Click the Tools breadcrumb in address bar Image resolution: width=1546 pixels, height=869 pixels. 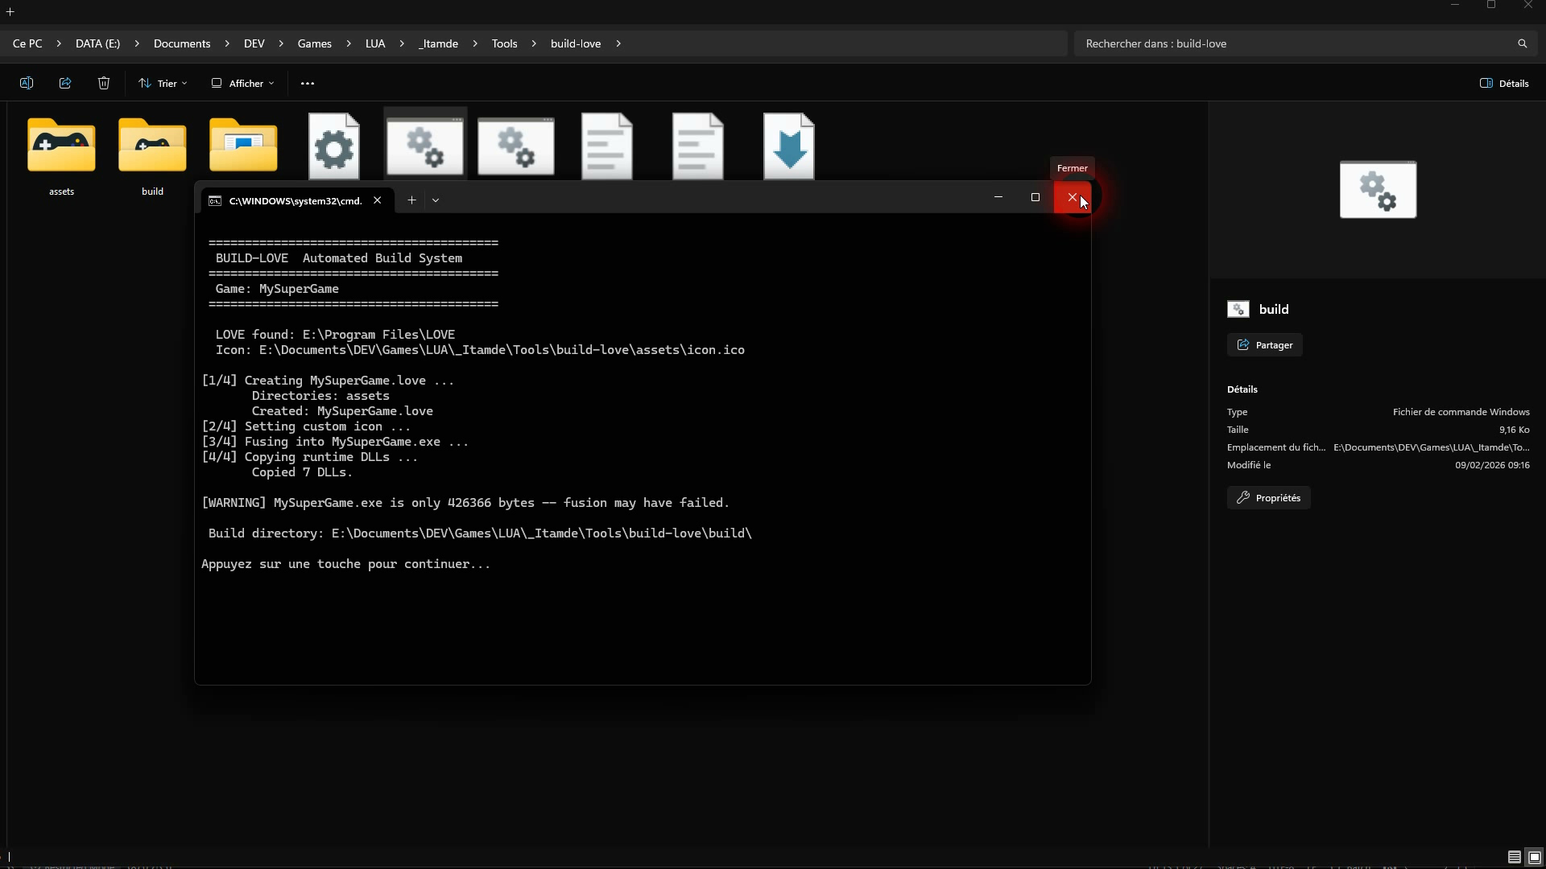tap(504, 43)
